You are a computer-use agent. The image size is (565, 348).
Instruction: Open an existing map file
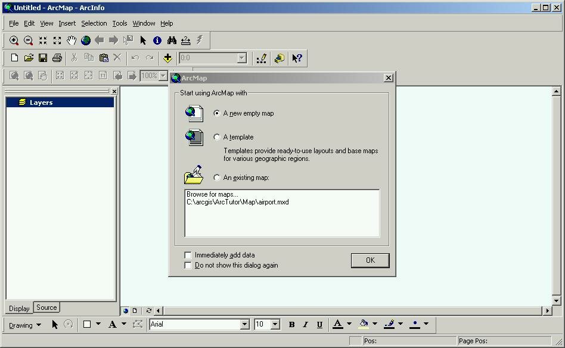[29, 58]
